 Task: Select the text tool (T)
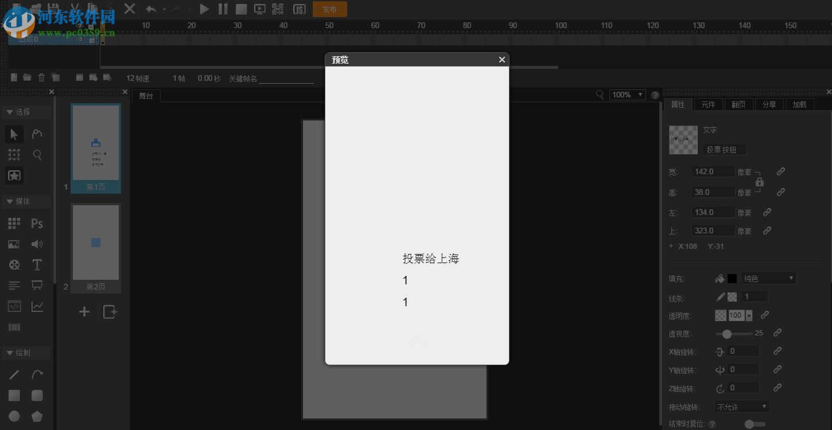coord(37,264)
